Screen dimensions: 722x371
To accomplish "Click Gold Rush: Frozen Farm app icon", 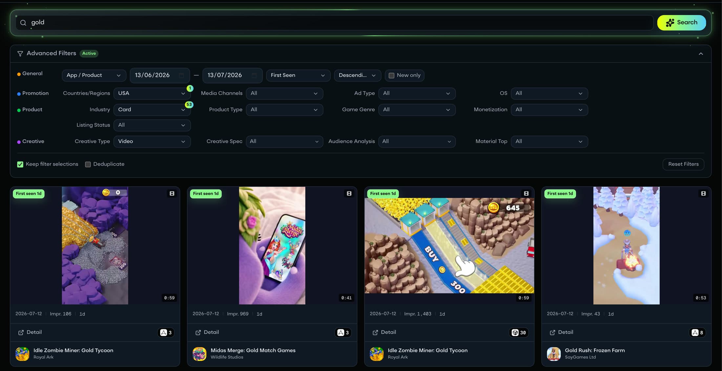I will (554, 354).
